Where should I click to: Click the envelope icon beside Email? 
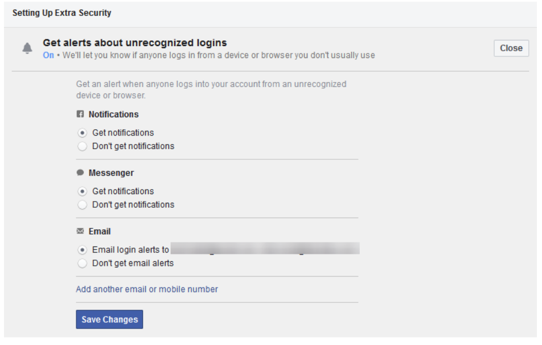tap(80, 232)
